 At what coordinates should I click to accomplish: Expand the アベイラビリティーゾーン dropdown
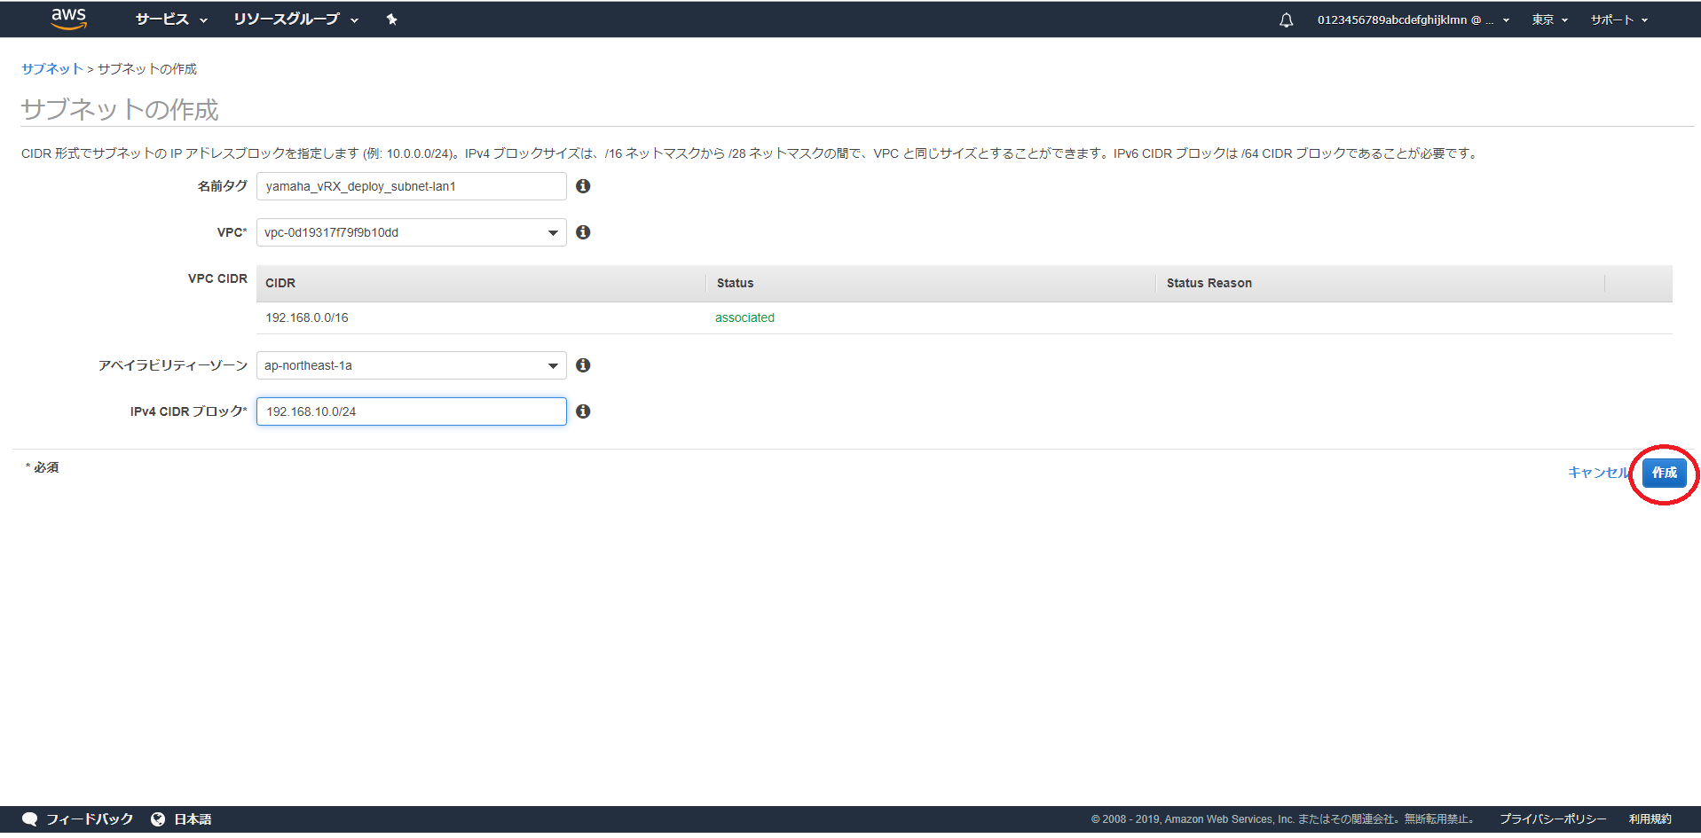point(411,365)
